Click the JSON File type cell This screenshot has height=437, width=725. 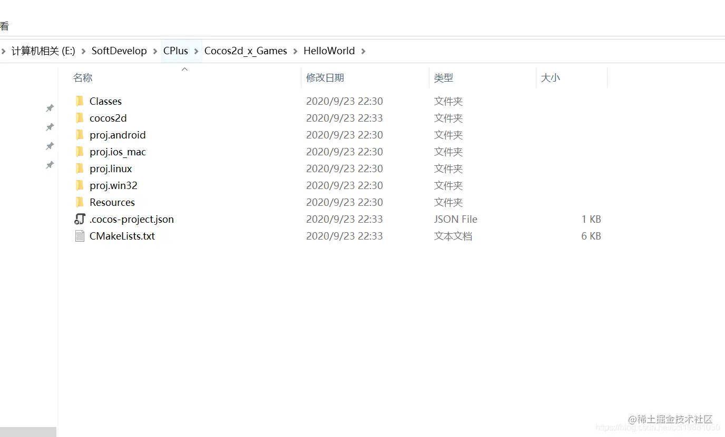[456, 219]
